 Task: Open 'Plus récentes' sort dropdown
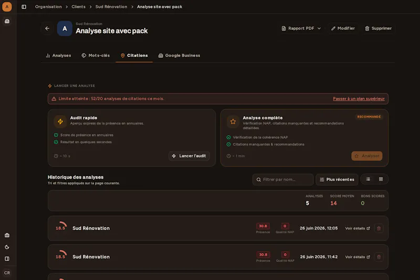(x=337, y=180)
